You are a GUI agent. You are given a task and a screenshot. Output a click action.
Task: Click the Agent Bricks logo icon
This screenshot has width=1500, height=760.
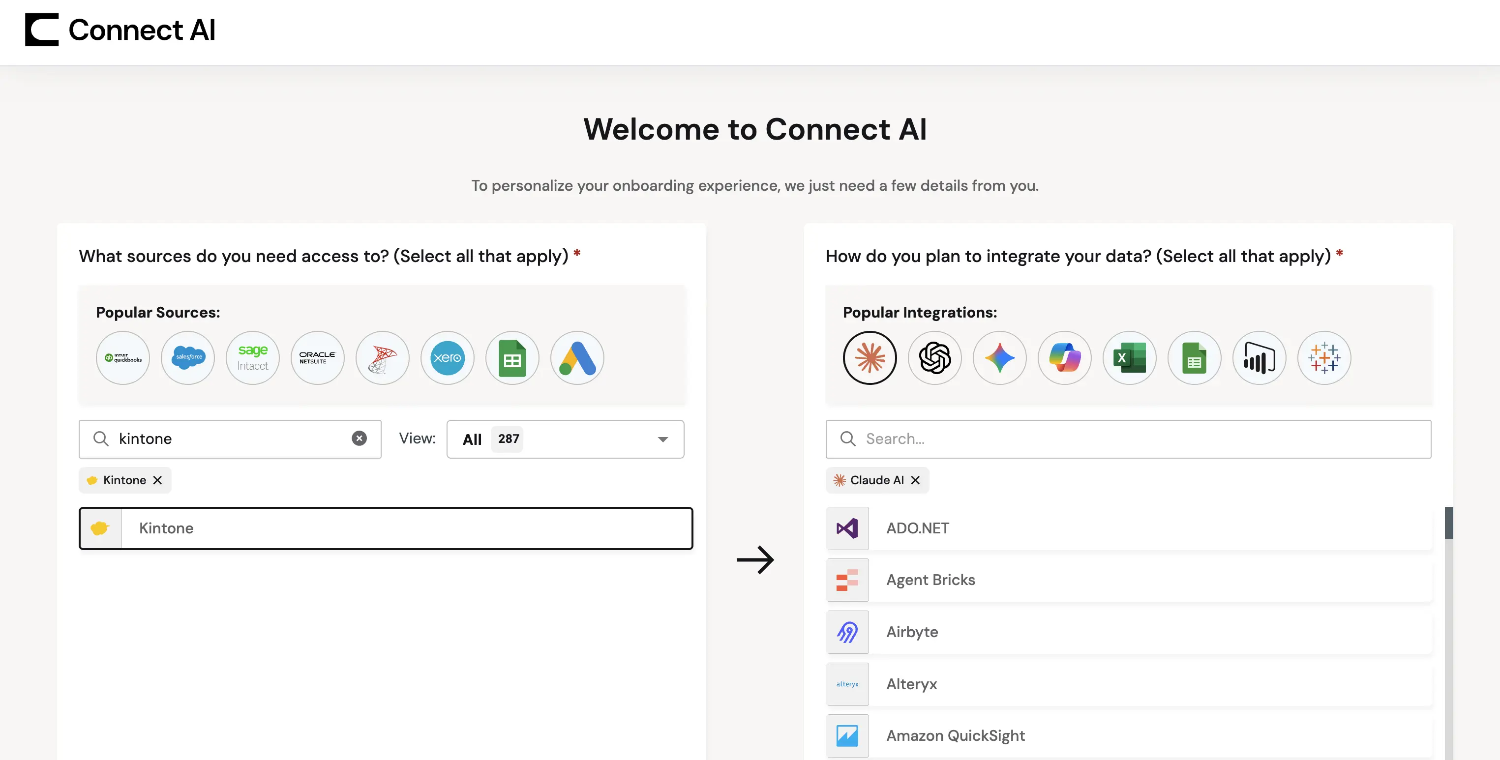pos(847,580)
